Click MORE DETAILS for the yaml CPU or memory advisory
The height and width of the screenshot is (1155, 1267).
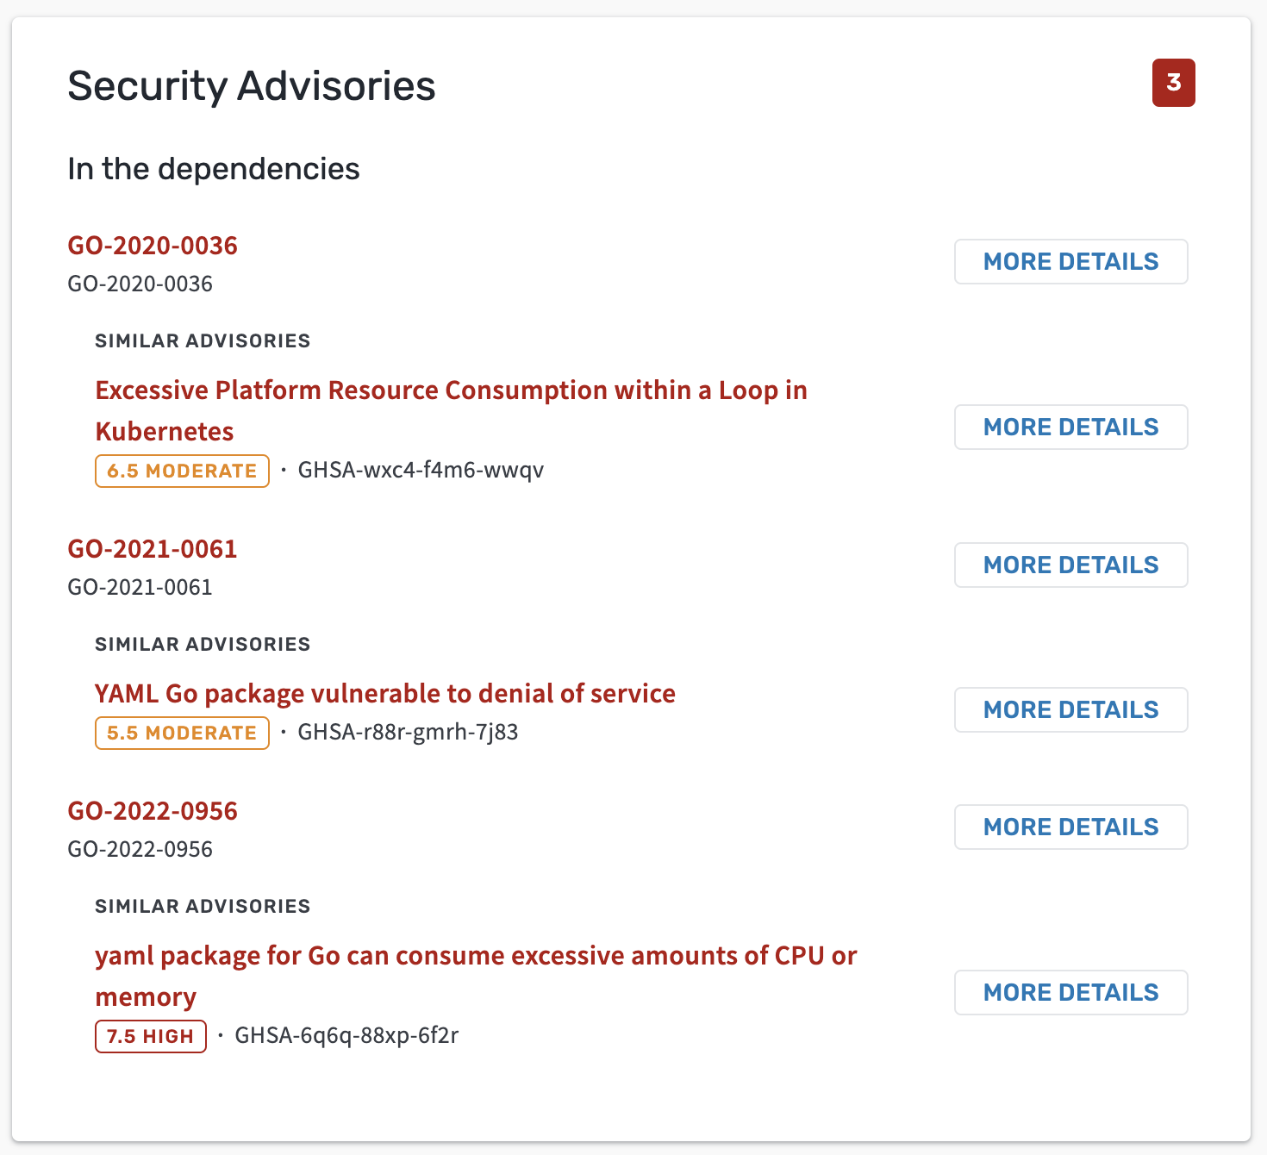(x=1070, y=992)
